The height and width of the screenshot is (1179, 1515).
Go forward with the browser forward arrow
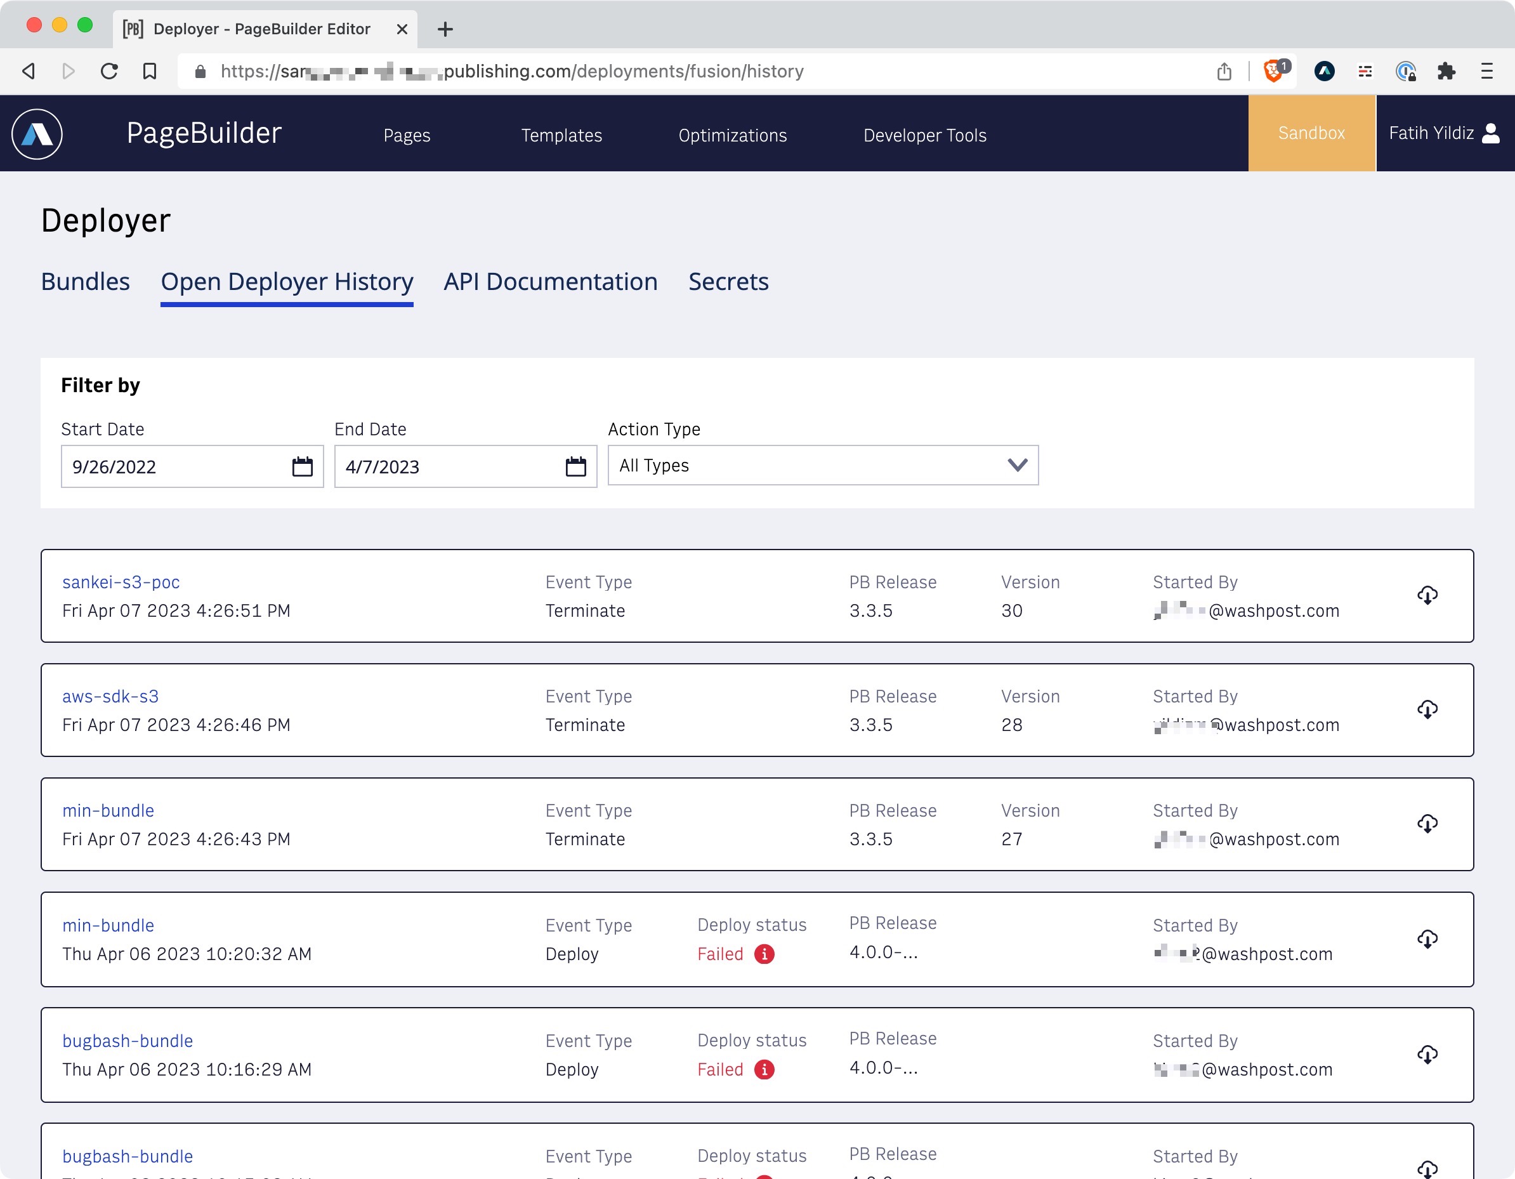point(68,71)
